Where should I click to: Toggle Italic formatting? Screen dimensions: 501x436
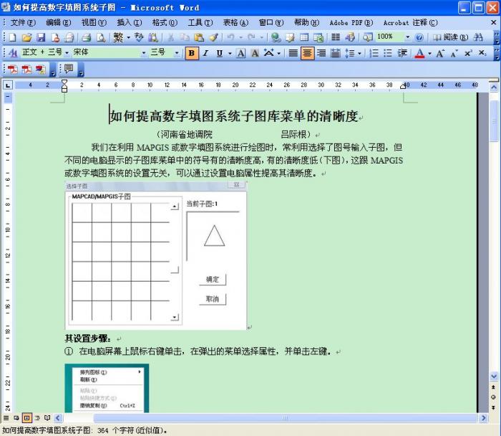(x=205, y=53)
